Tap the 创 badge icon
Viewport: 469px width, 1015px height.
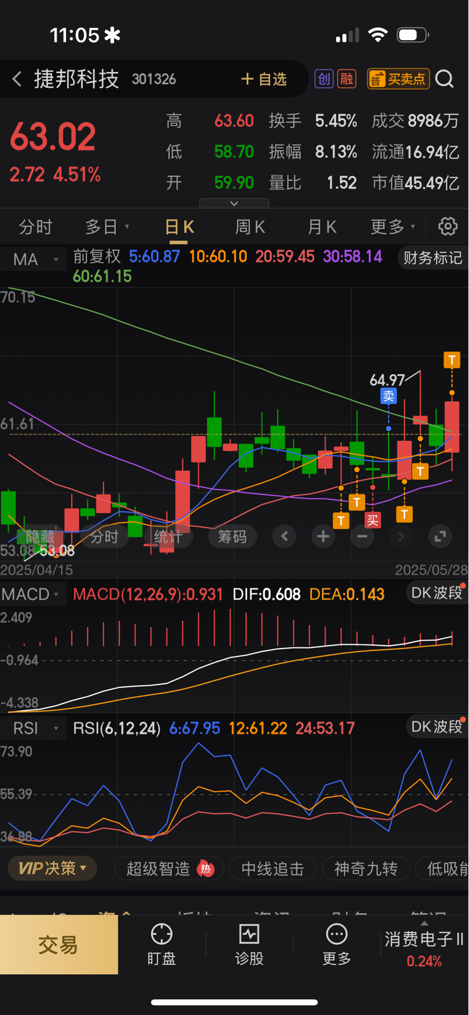point(324,79)
